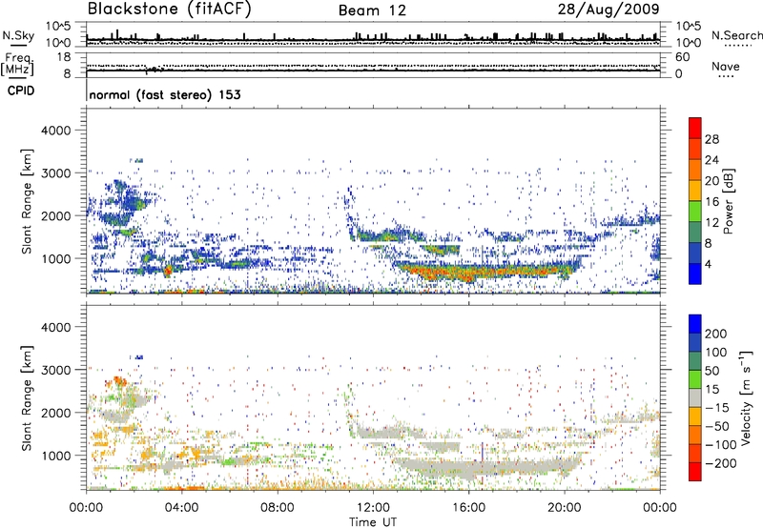Click the "12:00" time tick label
Screen dimensions: 763x528
(x=373, y=508)
